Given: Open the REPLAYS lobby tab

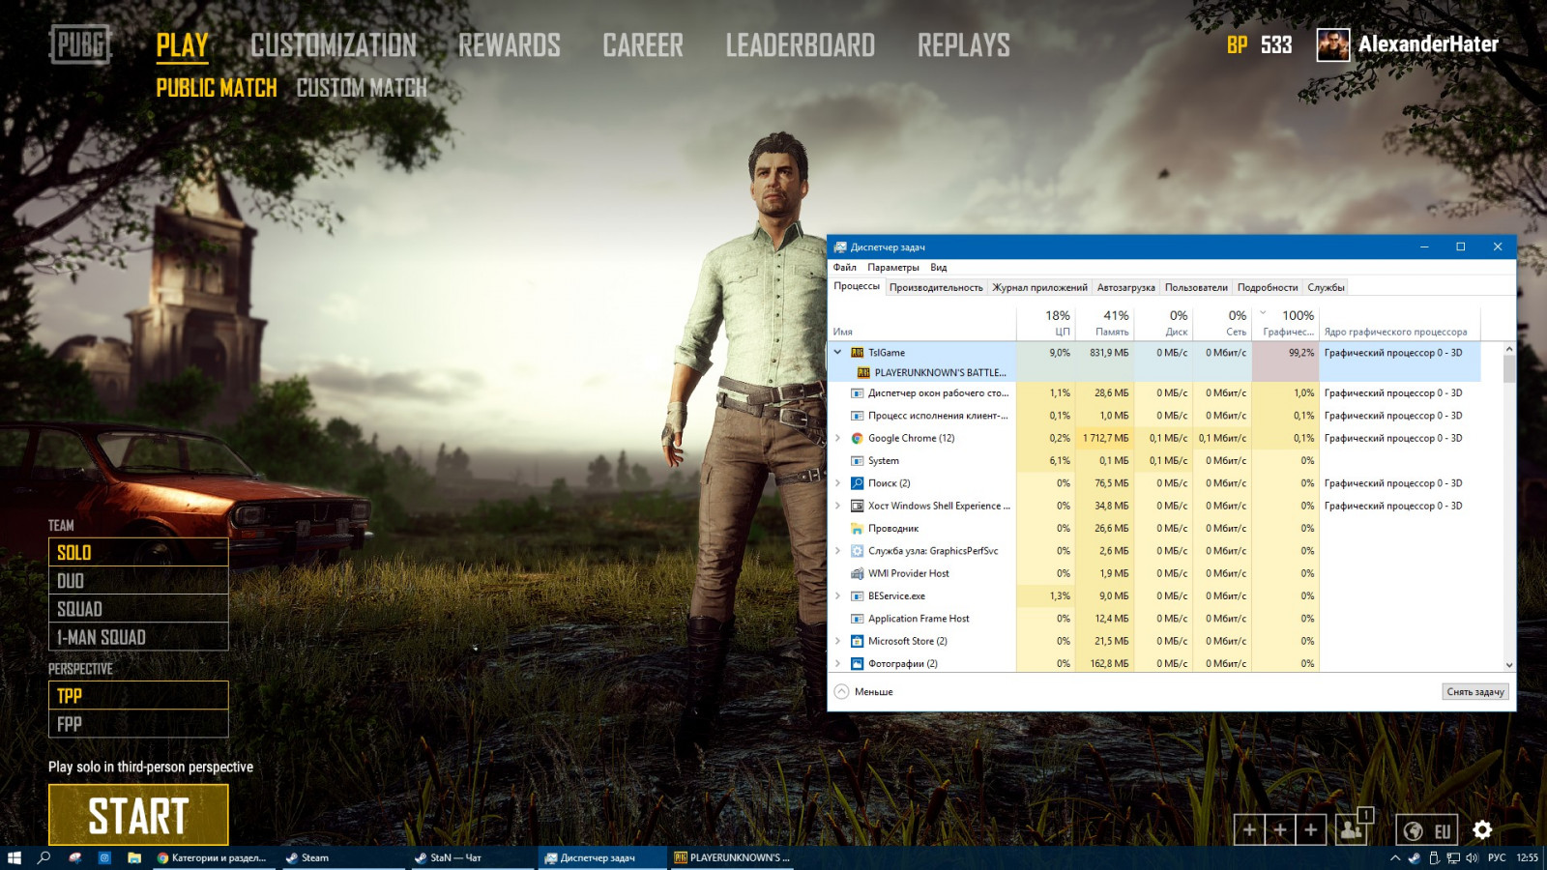Looking at the screenshot, I should point(964,45).
